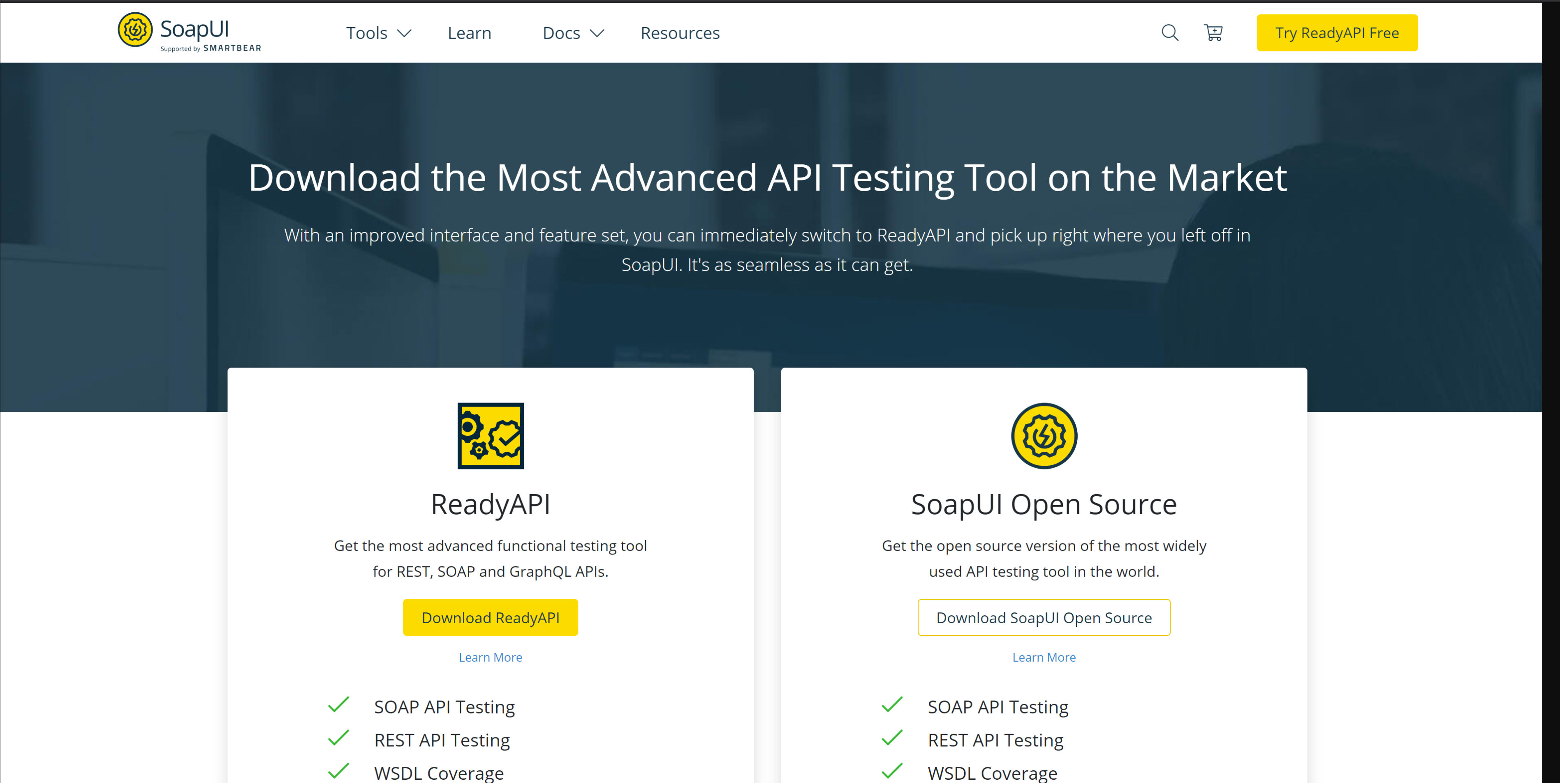Screen dimensions: 1560x783
Task: Expand the Tools menu chevron
Action: pyautogui.click(x=404, y=33)
